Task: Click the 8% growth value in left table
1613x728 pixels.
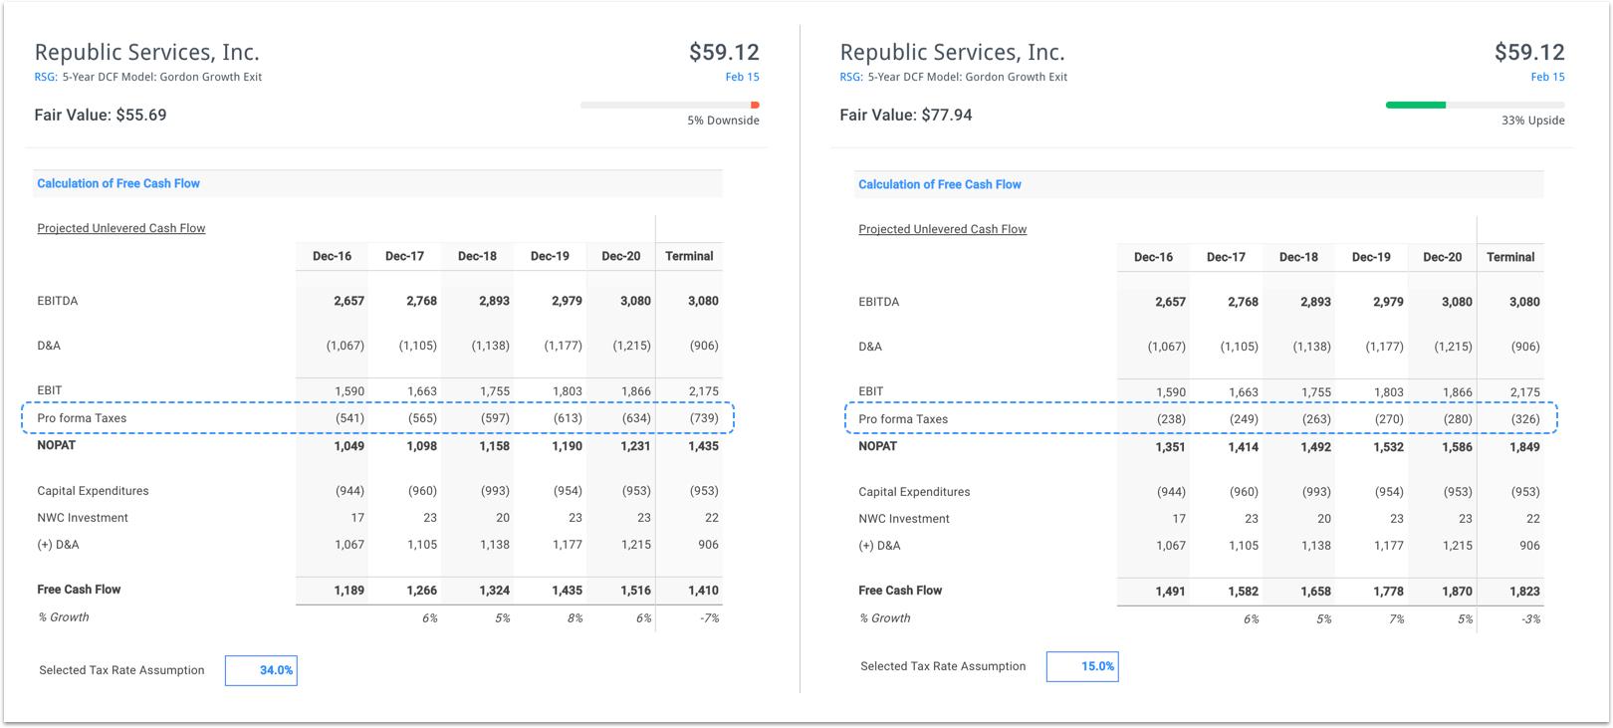Action: pyautogui.click(x=575, y=618)
